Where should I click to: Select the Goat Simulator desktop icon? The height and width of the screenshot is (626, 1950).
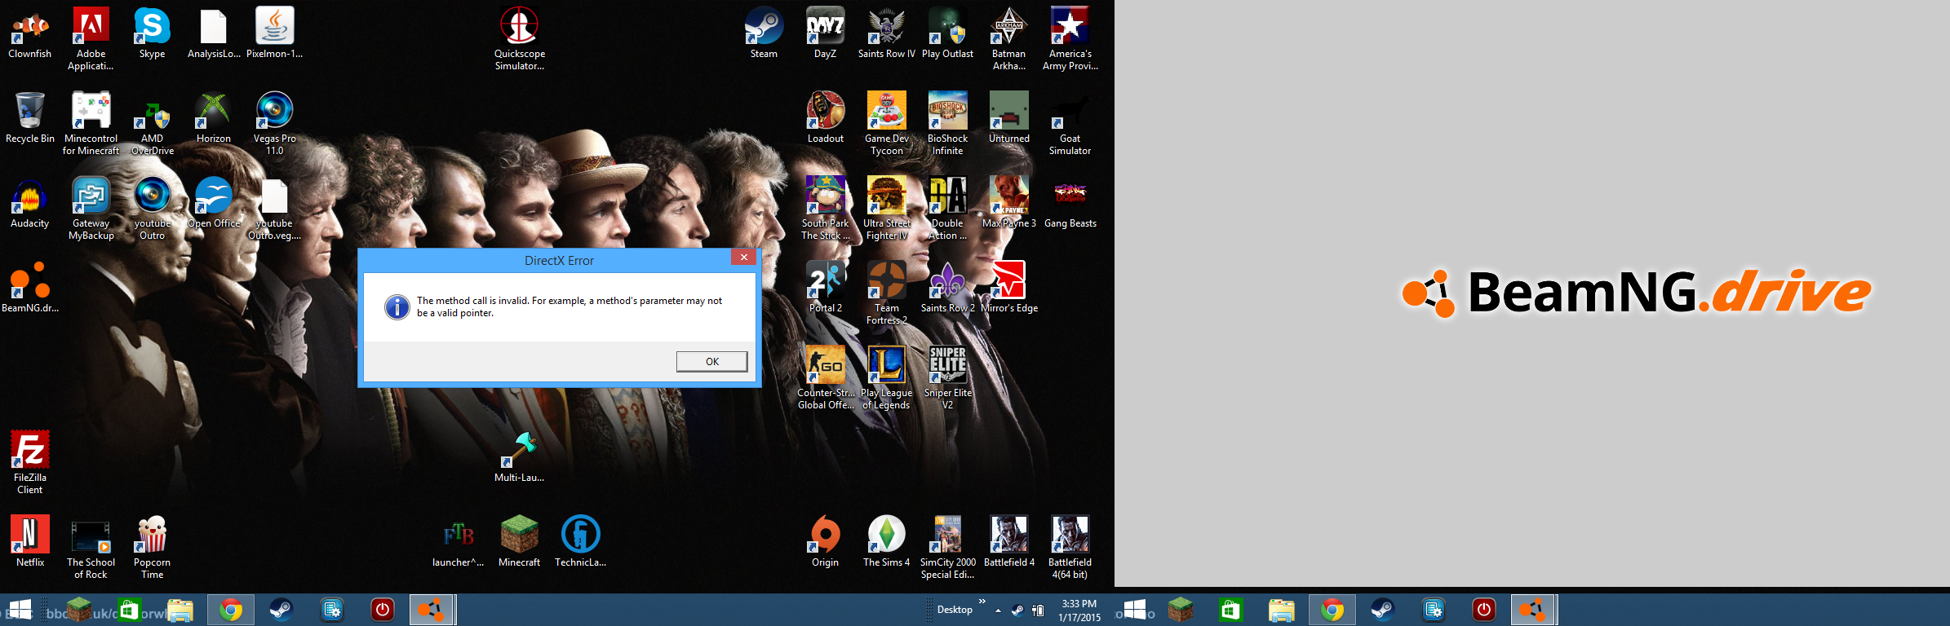pos(1070,124)
